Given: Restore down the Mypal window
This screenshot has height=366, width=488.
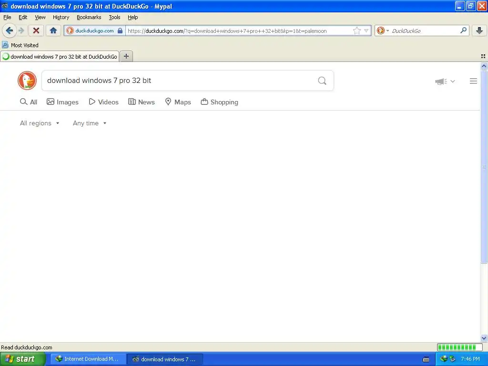Looking at the screenshot, I should [x=470, y=6].
